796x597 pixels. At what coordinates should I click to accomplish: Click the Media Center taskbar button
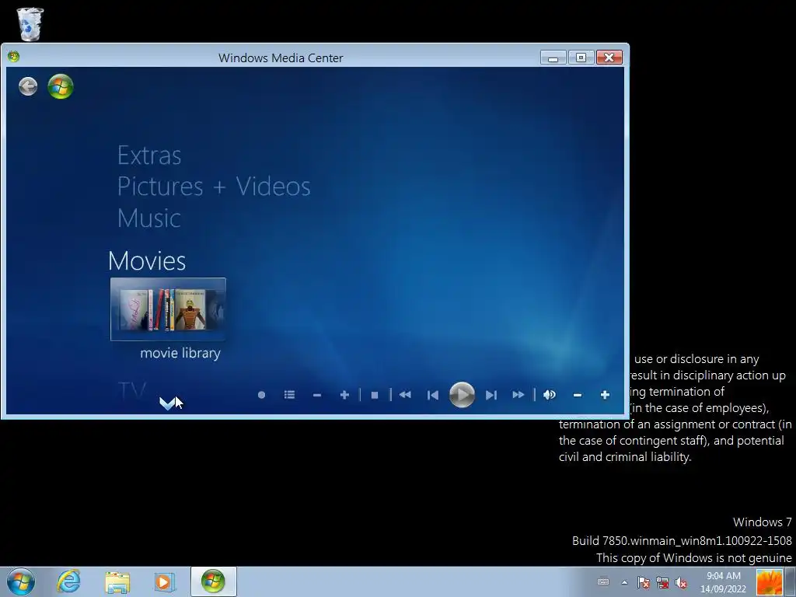pos(213,581)
